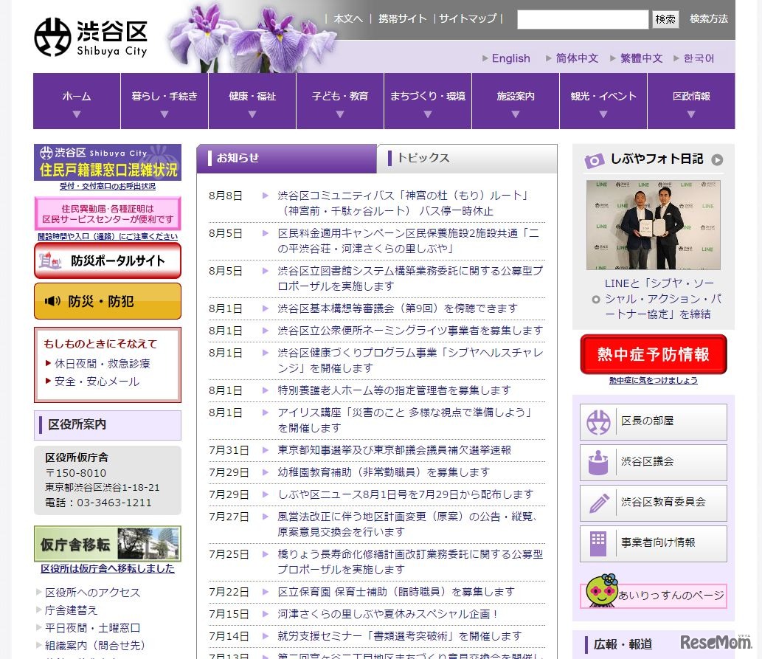Open 渋谷区議会 podium icon button
This screenshot has height=659, width=762.
tap(598, 463)
